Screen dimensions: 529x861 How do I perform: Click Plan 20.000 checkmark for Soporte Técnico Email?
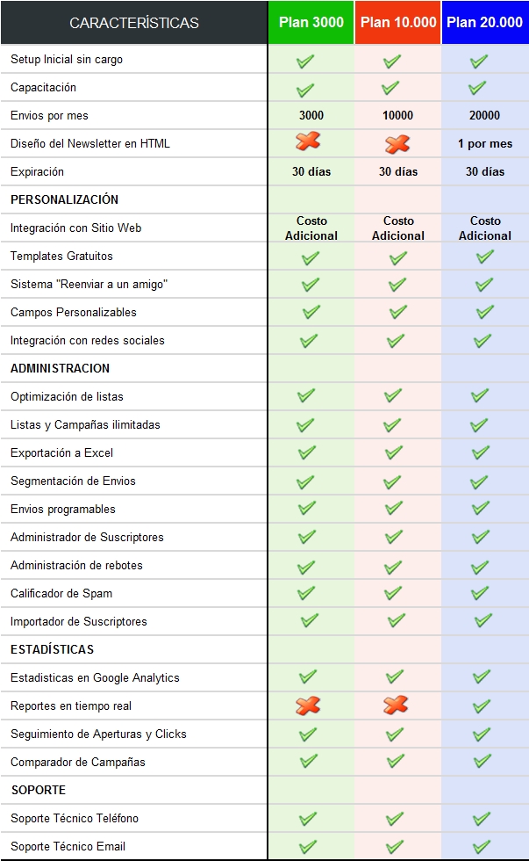click(482, 846)
